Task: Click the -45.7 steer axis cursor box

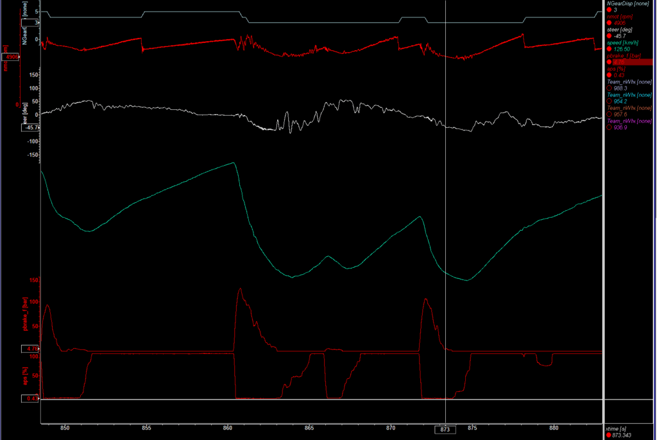Action: [x=31, y=127]
